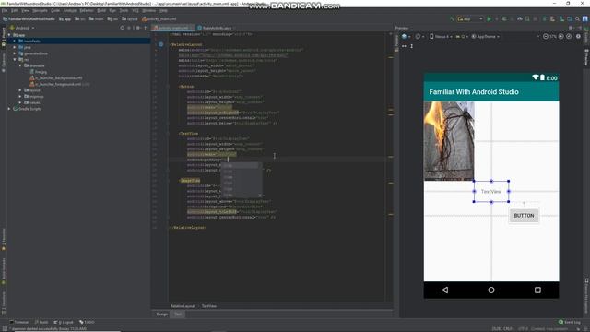Select the activity_main.xml editor tab
This screenshot has width=590, height=332.
coord(172,28)
